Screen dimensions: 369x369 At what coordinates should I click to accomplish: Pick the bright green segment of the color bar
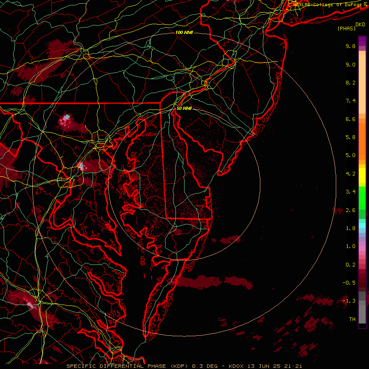pyautogui.click(x=362, y=197)
